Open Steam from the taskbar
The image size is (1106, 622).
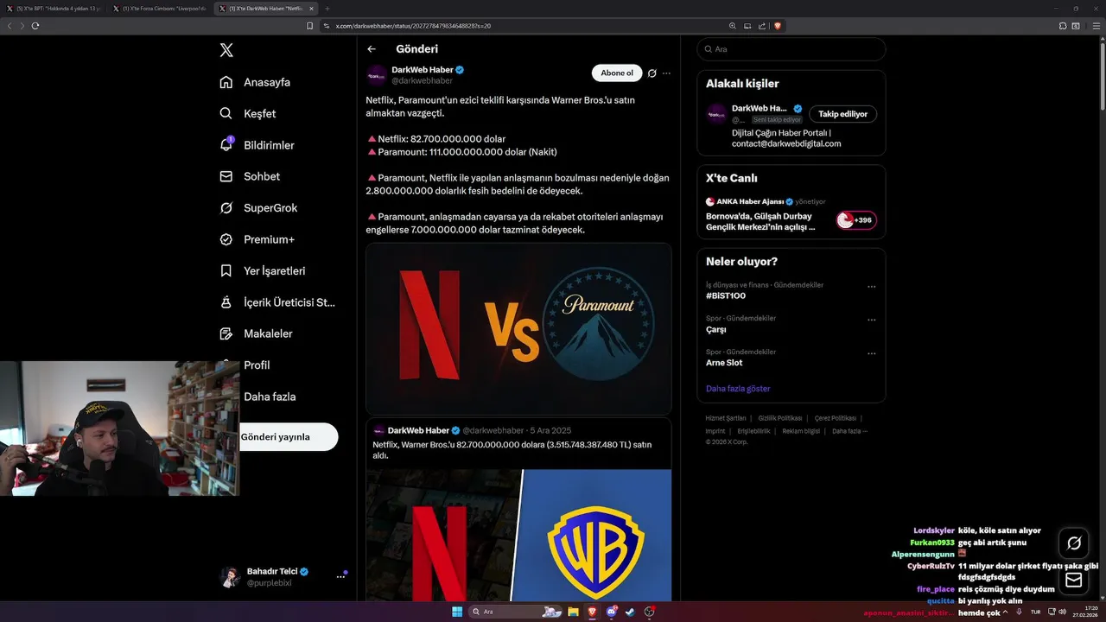[x=630, y=612]
